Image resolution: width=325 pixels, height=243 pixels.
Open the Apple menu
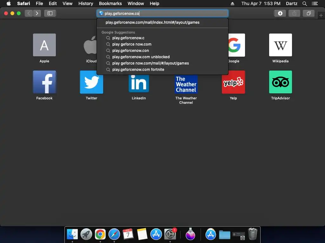point(9,3)
